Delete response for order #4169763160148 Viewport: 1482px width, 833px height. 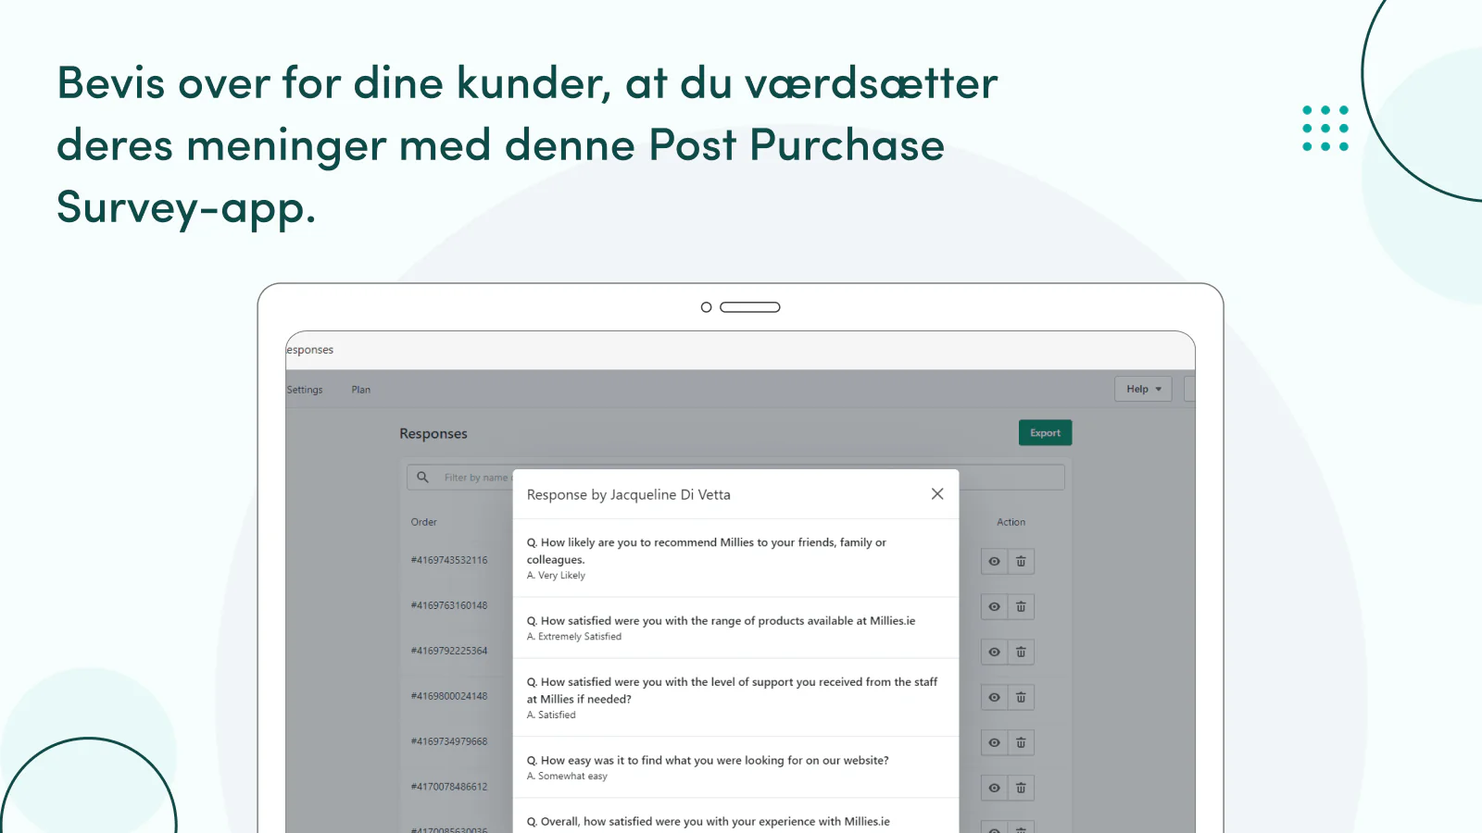(x=1021, y=607)
